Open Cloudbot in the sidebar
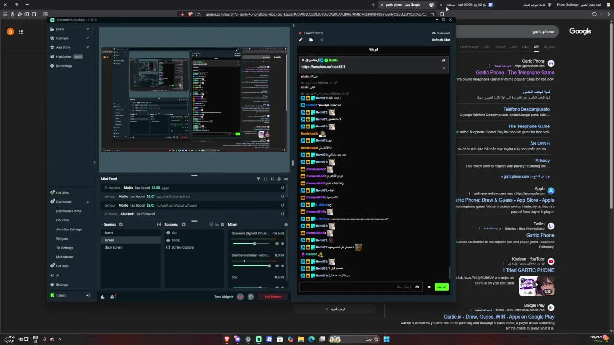The width and height of the screenshot is (614, 345). click(62, 220)
